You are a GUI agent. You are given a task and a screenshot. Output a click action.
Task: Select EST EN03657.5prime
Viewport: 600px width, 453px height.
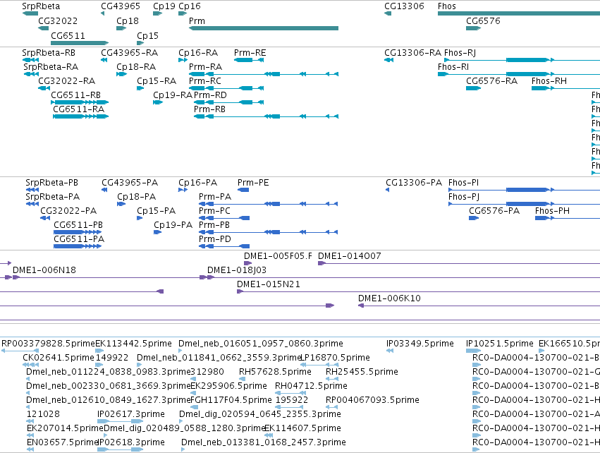(x=62, y=442)
